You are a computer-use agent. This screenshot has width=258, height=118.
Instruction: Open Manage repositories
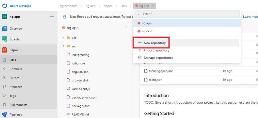click(158, 58)
